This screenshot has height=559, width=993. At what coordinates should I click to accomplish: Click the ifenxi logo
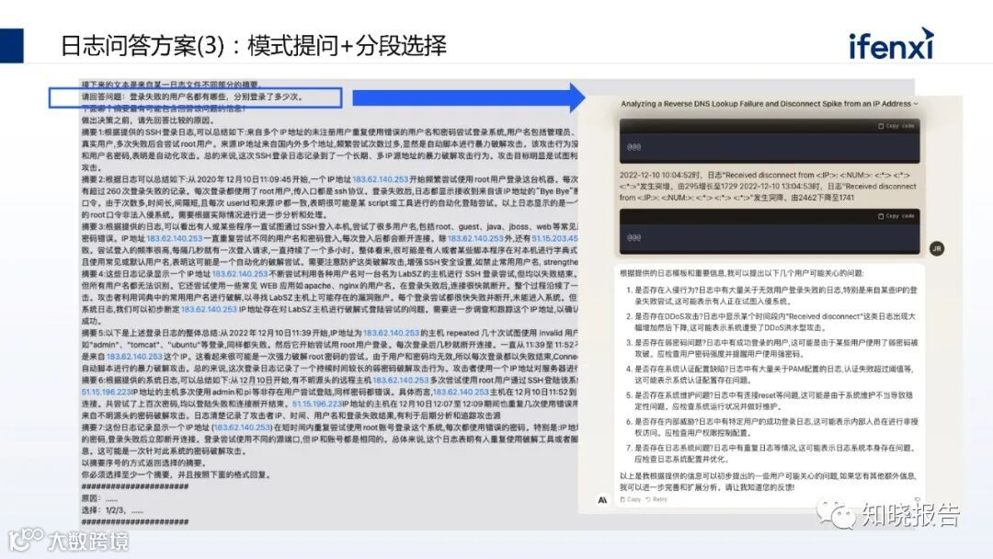pos(891,44)
